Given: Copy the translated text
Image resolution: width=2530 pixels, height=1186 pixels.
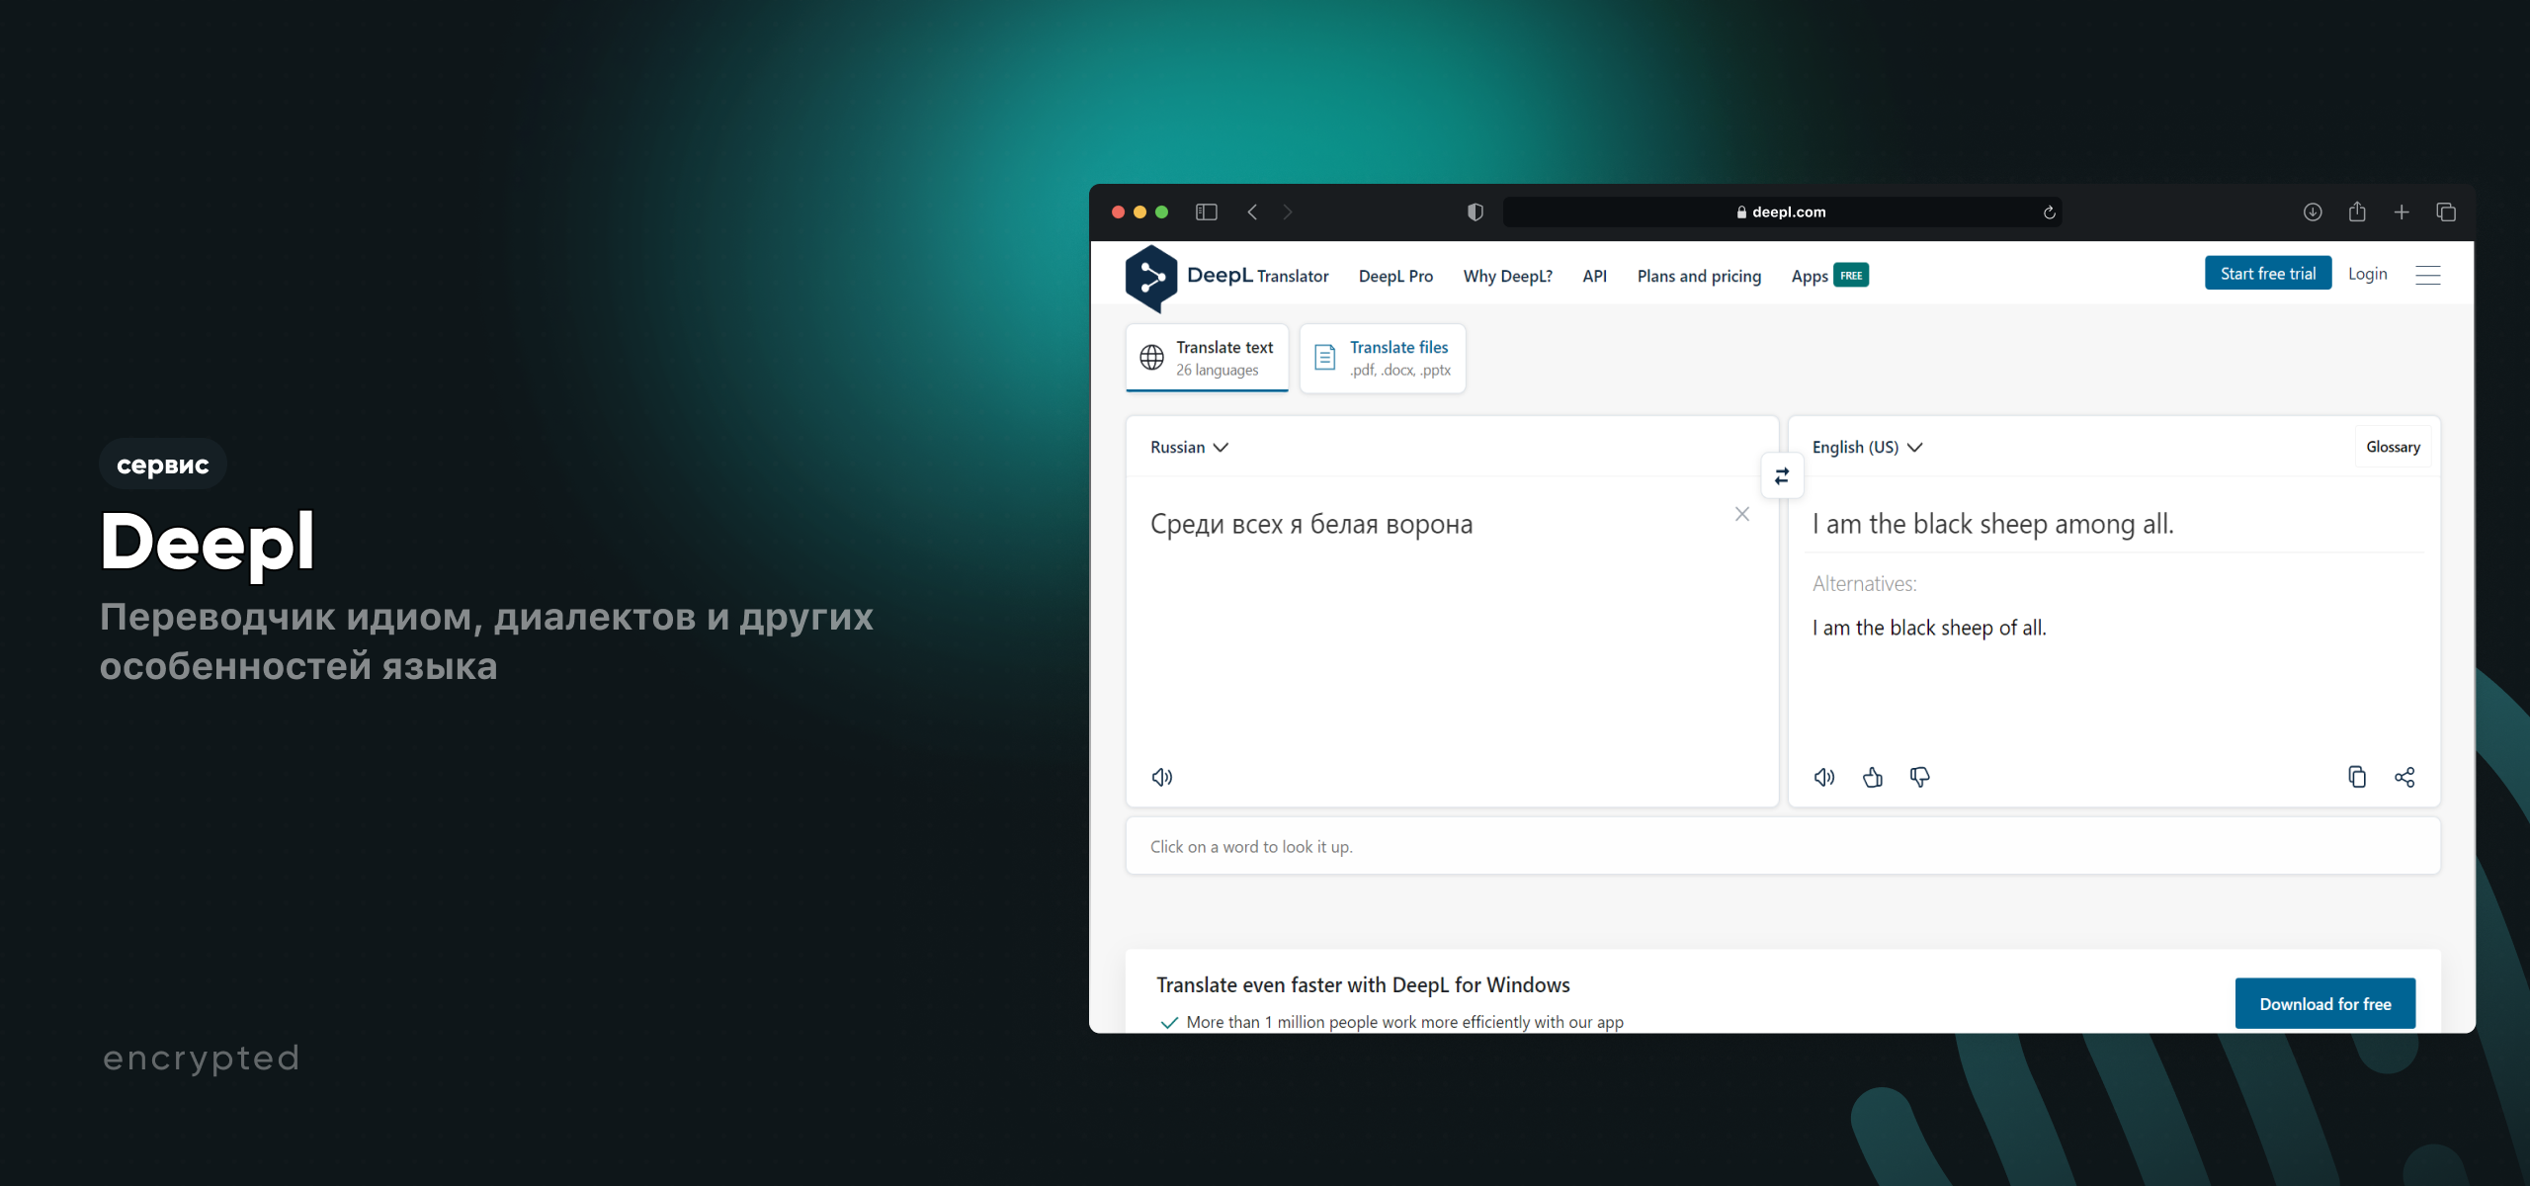Looking at the screenshot, I should click(x=2356, y=777).
